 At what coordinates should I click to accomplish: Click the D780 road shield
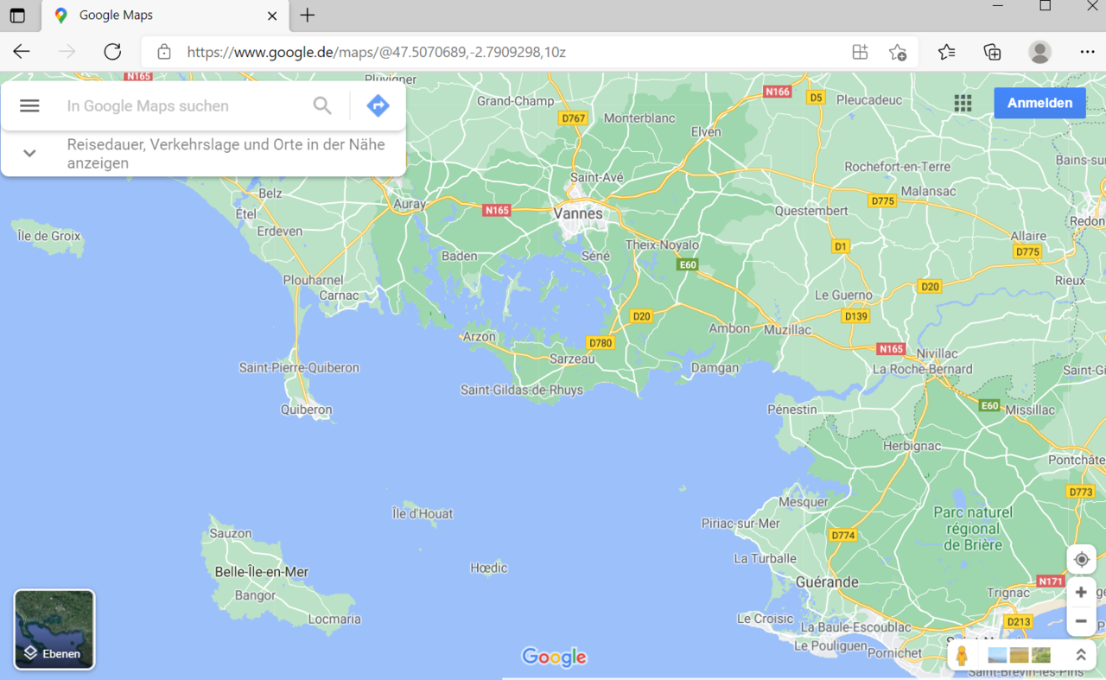600,343
